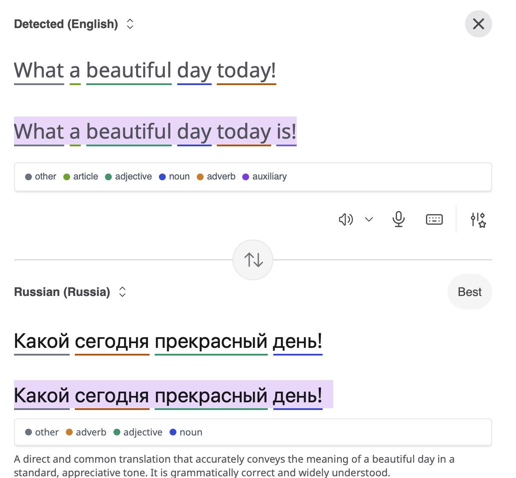Viewport: 516px width, 478px height.
Task: Click the purple auxiliary legend dot
Action: coord(246,177)
